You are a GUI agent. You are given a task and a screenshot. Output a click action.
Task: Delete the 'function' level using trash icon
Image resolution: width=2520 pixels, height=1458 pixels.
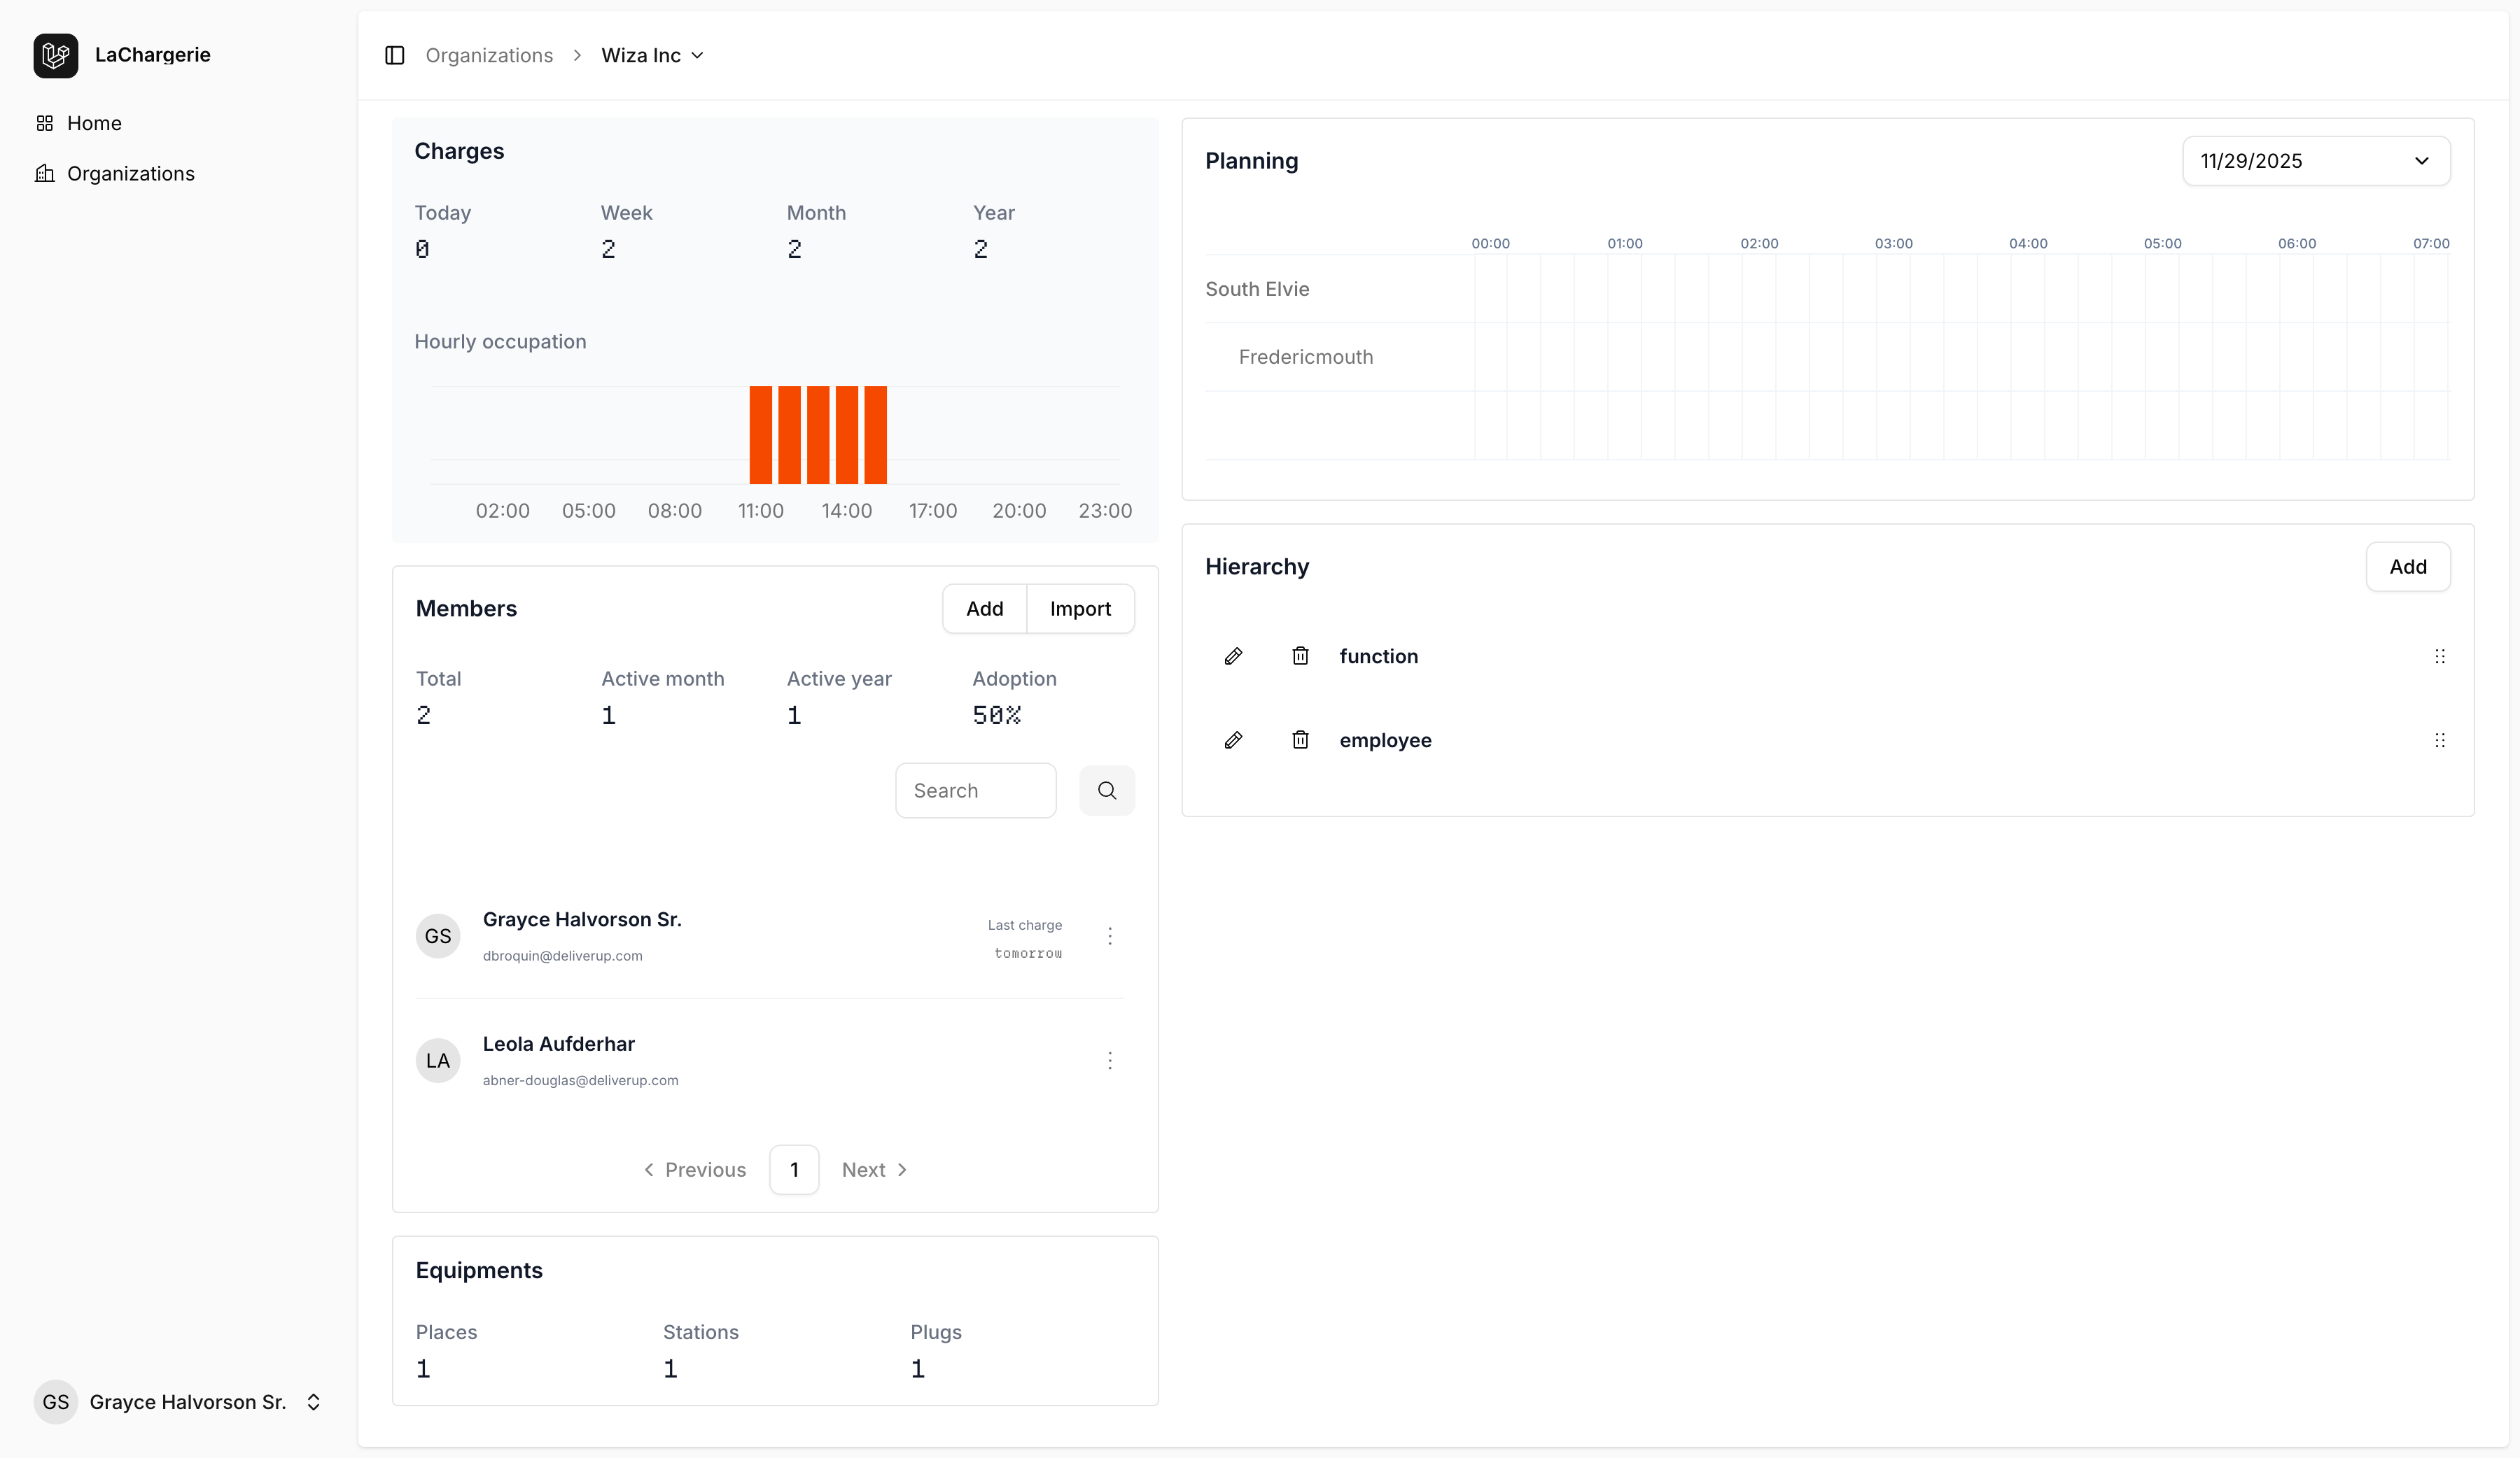point(1300,656)
